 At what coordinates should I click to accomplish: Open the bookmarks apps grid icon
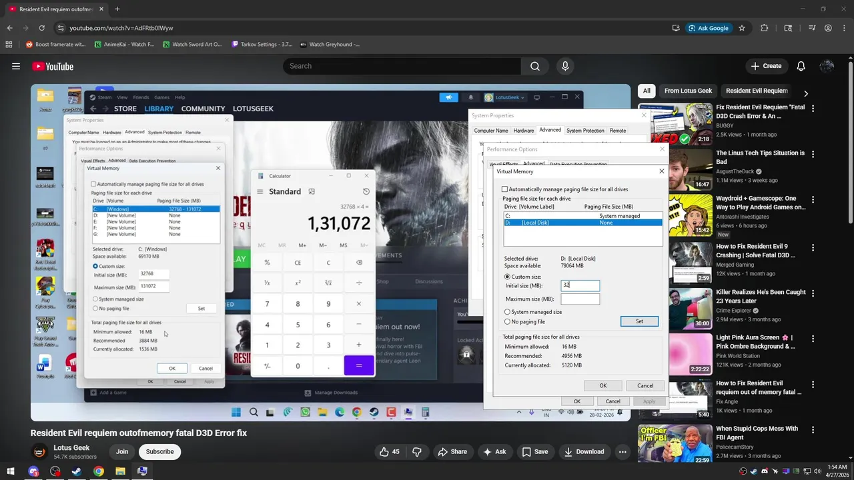click(9, 45)
